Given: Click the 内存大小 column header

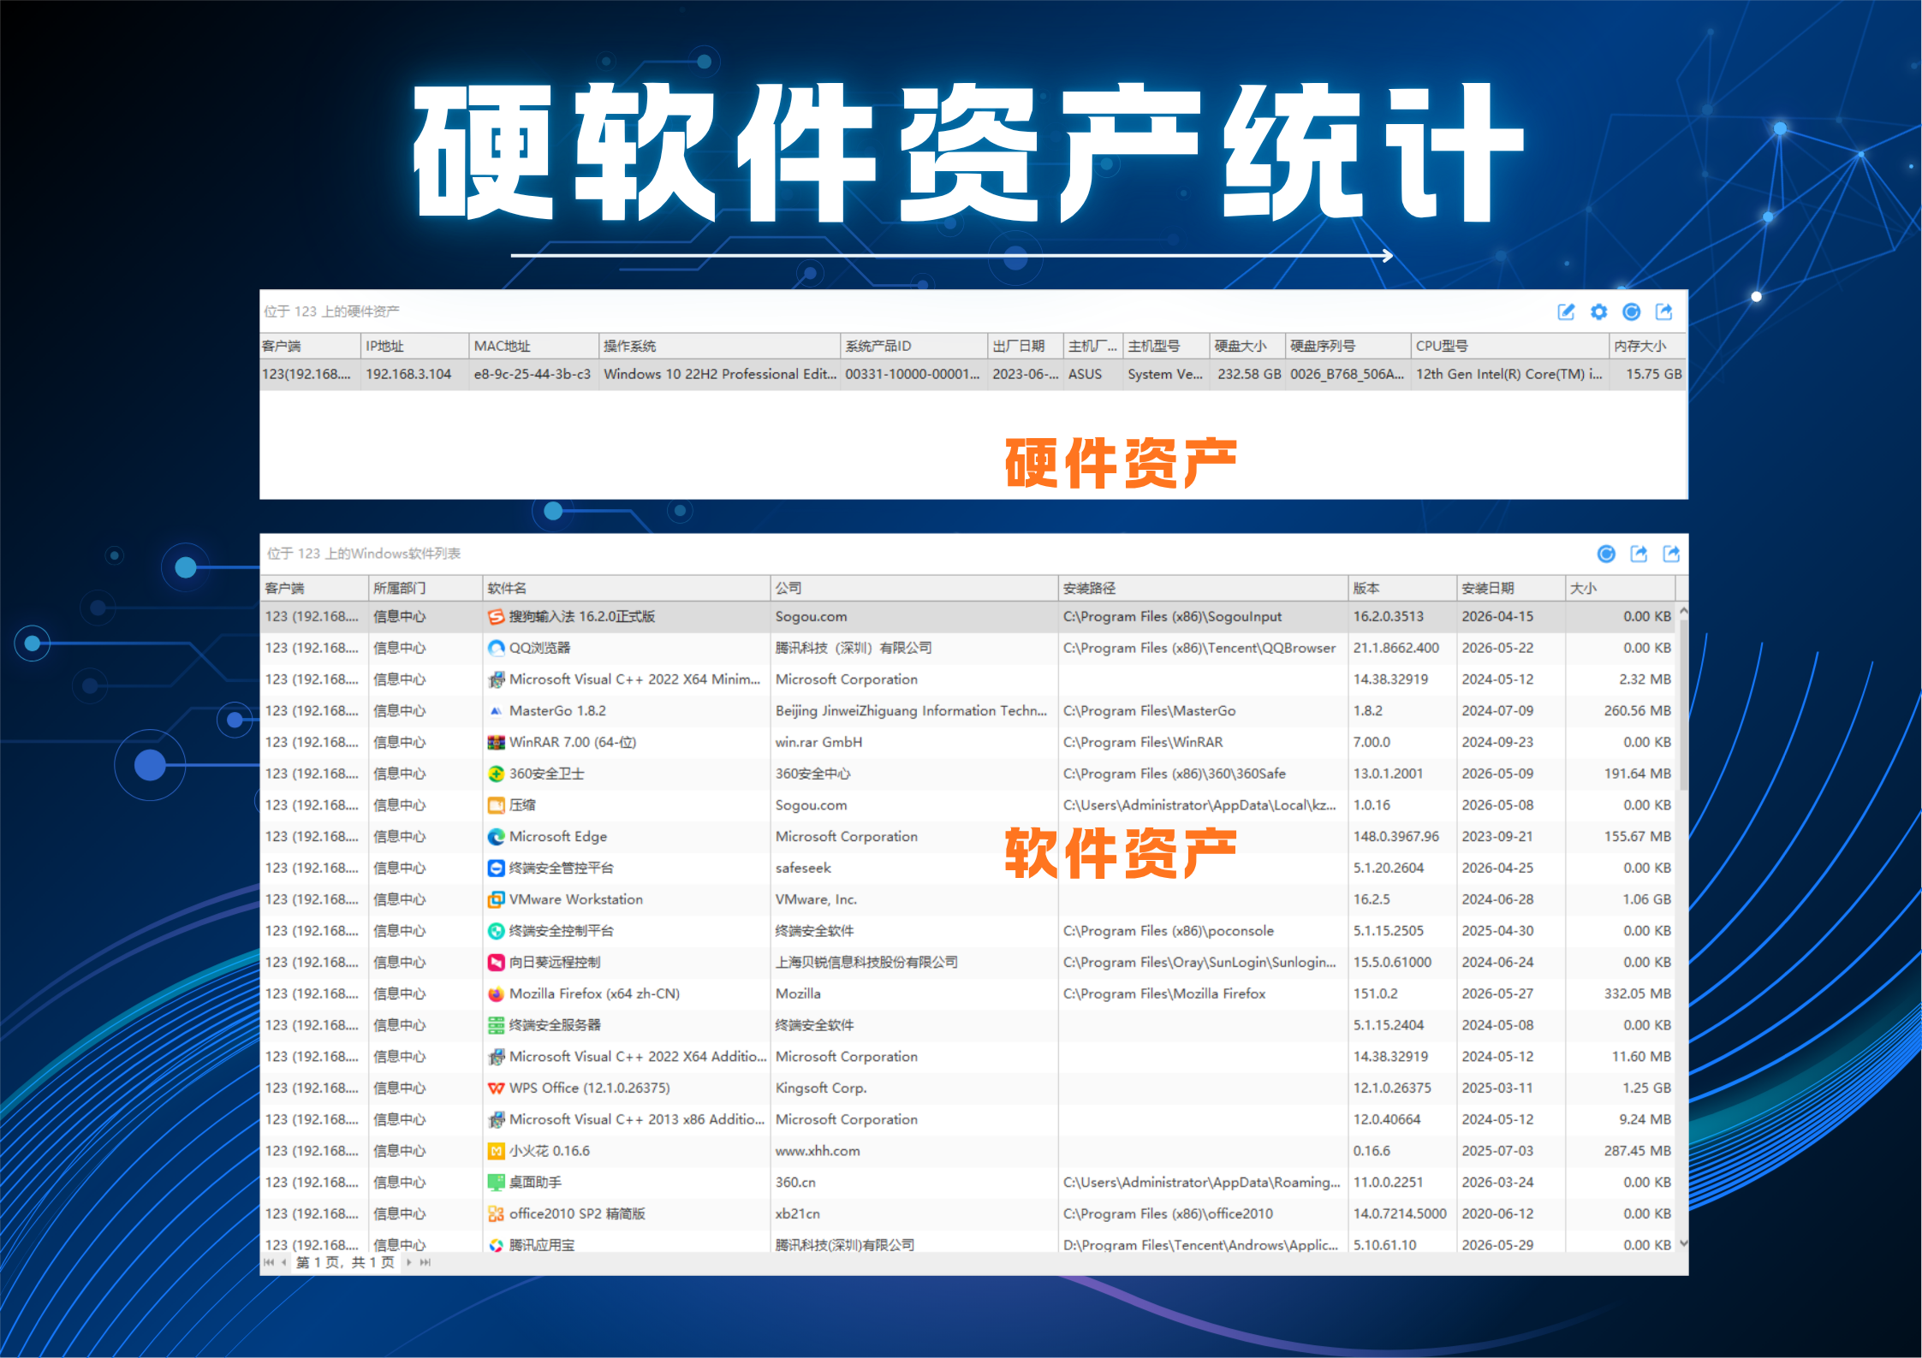Looking at the screenshot, I should pyautogui.click(x=1647, y=346).
